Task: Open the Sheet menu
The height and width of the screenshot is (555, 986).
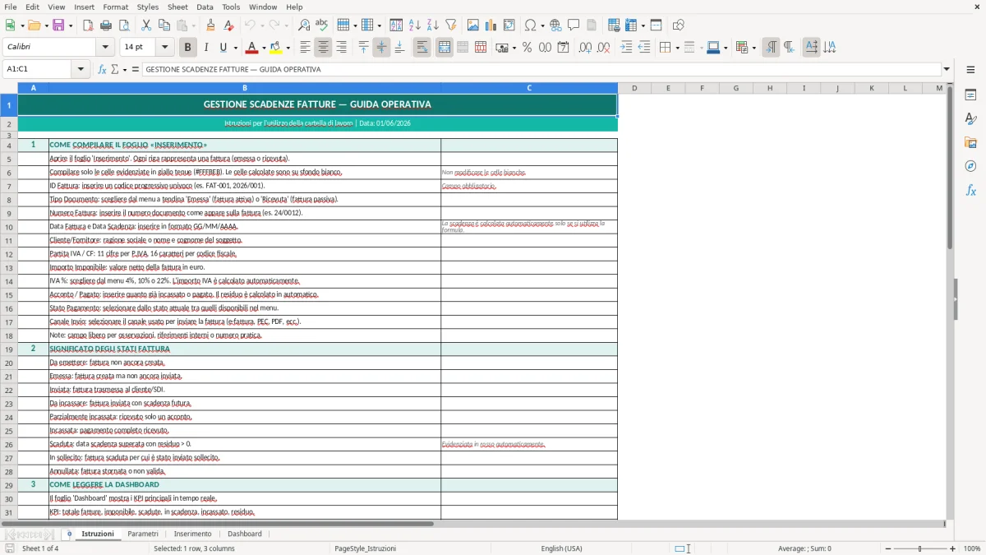Action: [177, 7]
